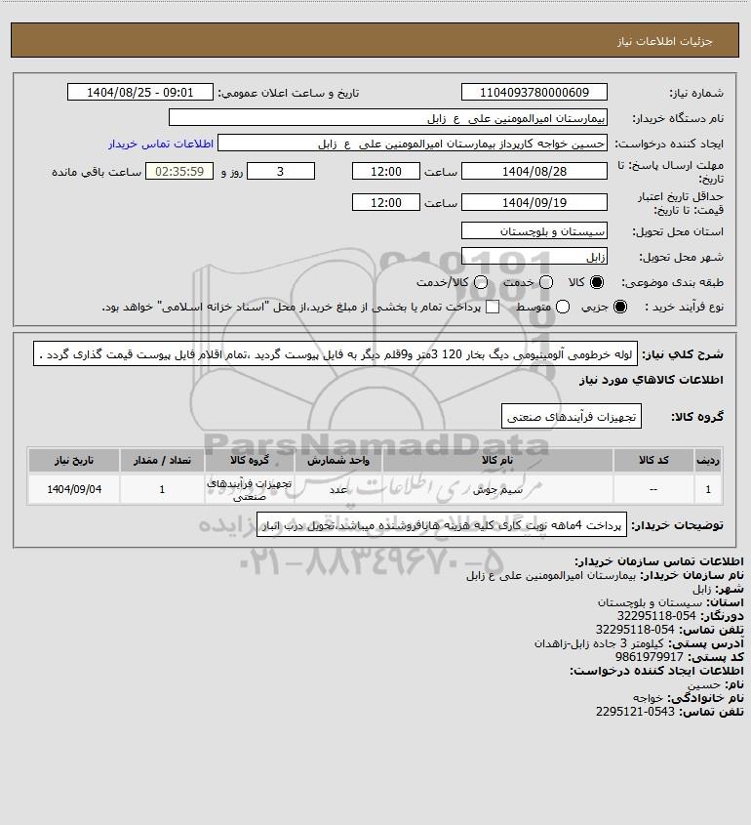The width and height of the screenshot is (751, 825).
Task: Select the خدمت radio button
Action: [546, 282]
